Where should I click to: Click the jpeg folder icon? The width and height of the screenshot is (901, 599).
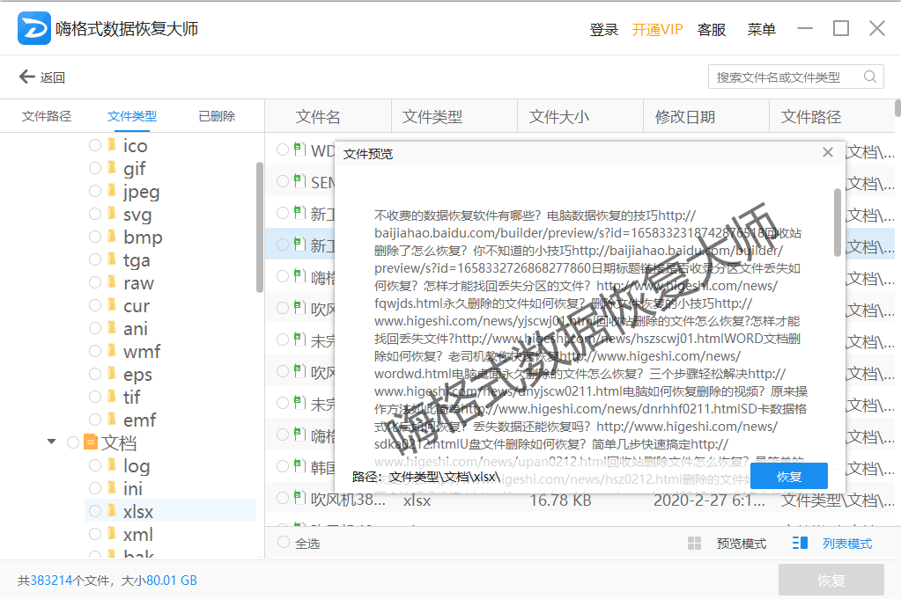112,191
